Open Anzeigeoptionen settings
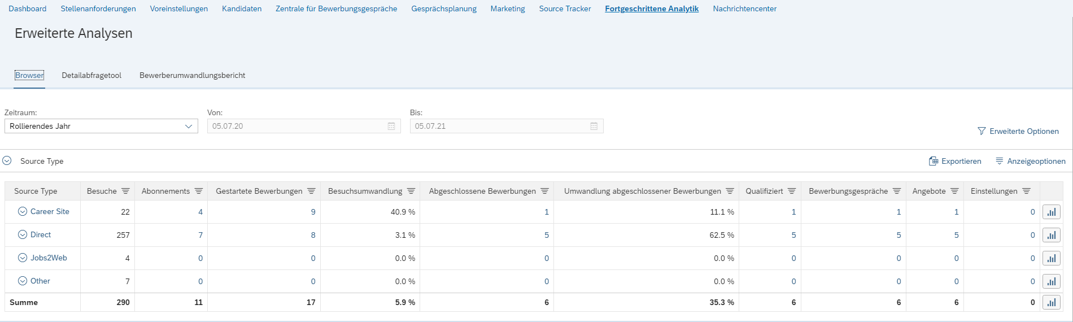Screen dimensions: 1073x322 (x=1030, y=161)
